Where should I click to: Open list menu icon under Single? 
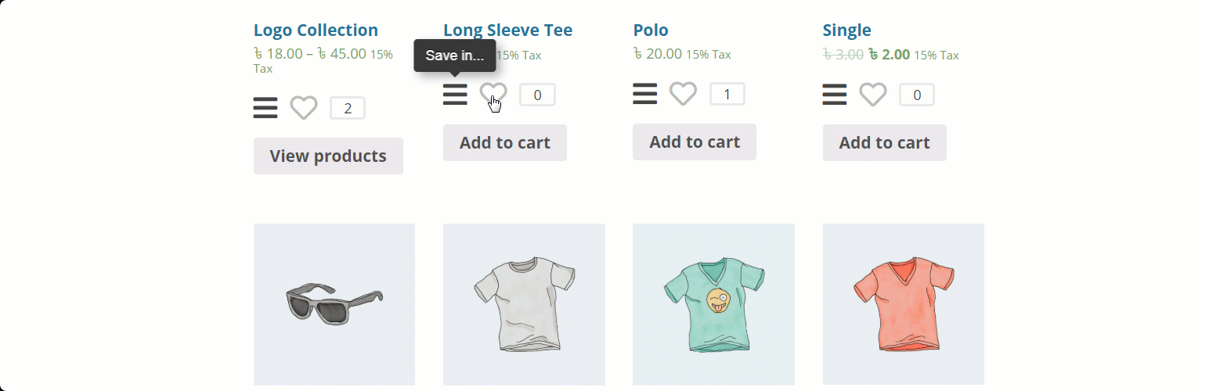[835, 95]
